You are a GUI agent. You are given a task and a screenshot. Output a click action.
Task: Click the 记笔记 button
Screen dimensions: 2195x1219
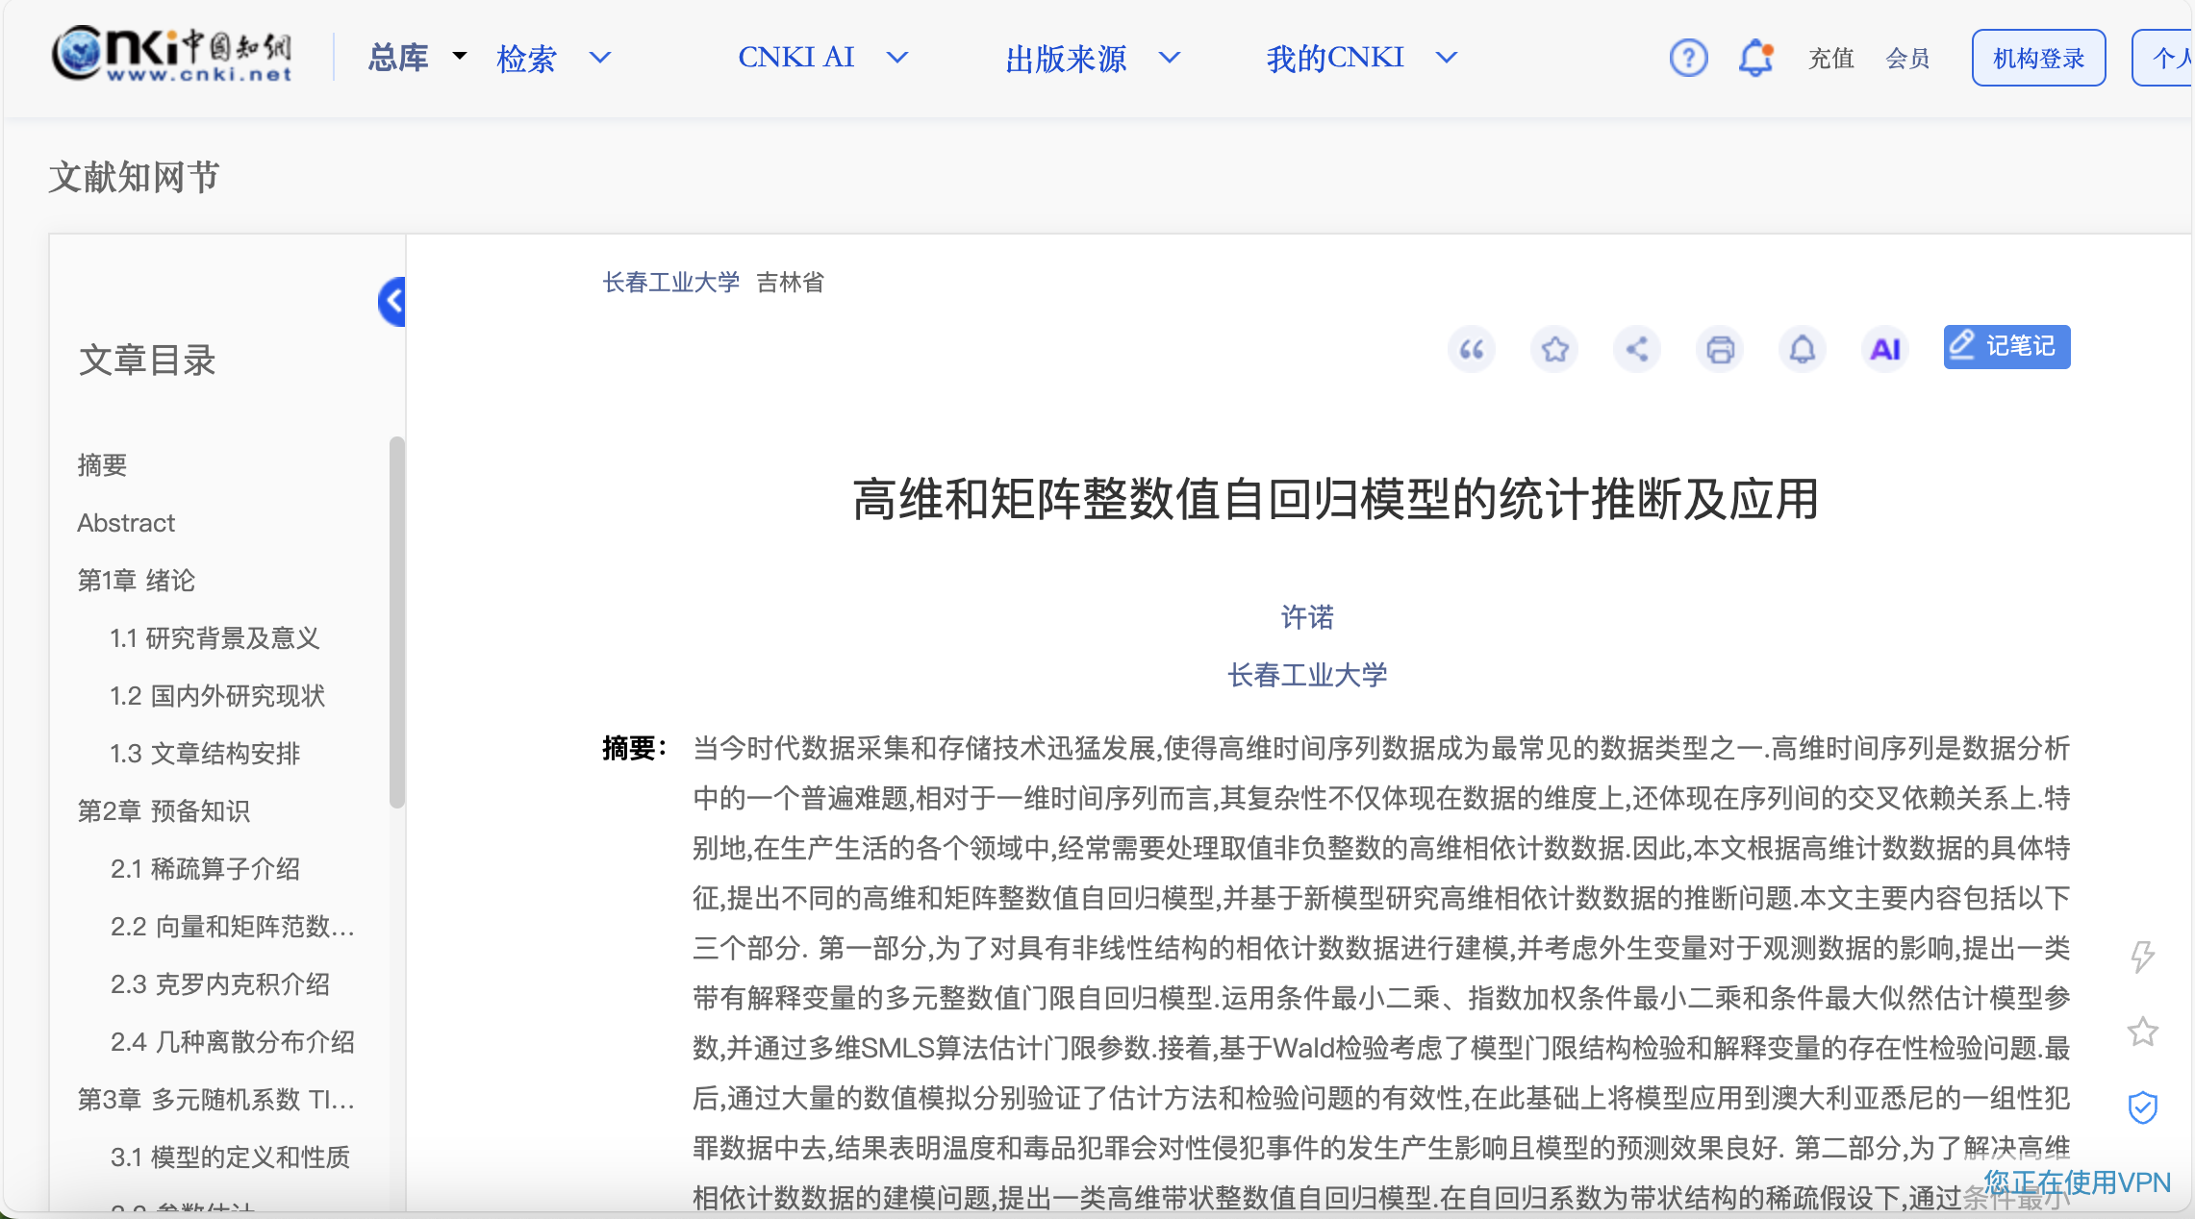(2006, 347)
